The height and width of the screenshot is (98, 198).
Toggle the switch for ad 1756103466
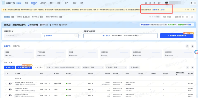(x=10, y=89)
